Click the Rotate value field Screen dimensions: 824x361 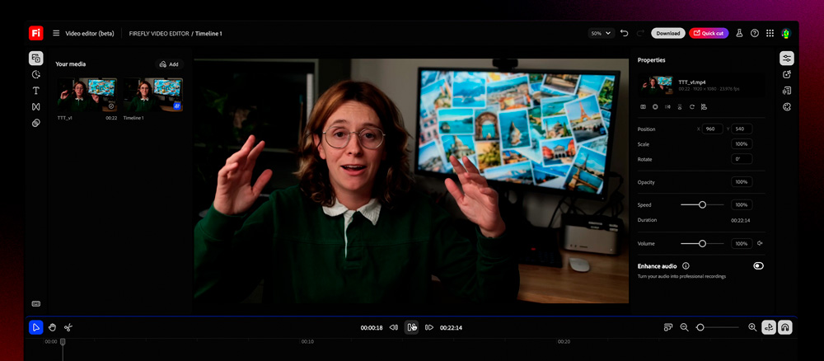point(742,159)
